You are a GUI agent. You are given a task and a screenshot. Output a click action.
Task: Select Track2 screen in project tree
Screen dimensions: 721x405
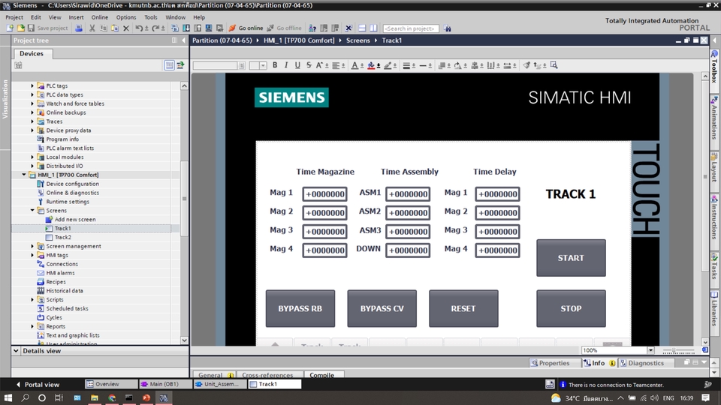pyautogui.click(x=63, y=238)
